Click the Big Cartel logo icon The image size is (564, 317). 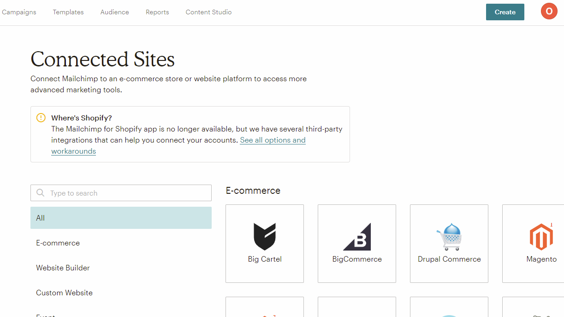(265, 237)
